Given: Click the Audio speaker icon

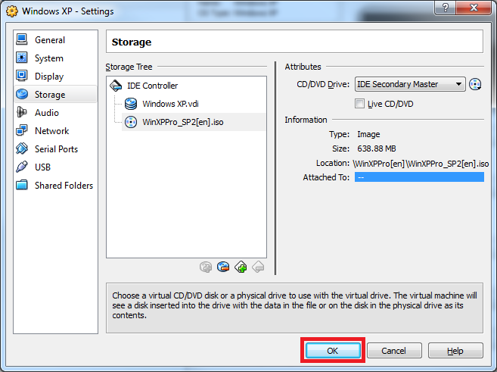Looking at the screenshot, I should pyautogui.click(x=22, y=112).
